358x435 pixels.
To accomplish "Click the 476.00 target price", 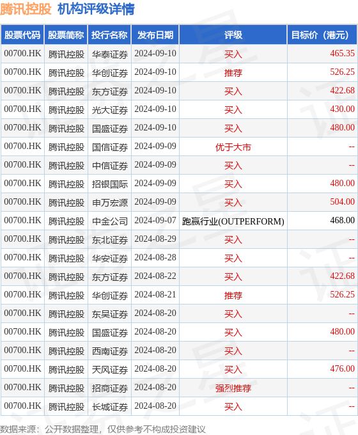I will [x=342, y=369].
